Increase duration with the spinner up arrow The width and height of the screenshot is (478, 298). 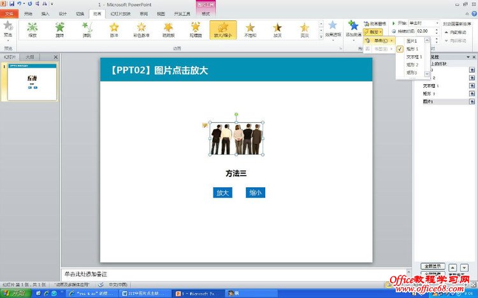[437, 29]
